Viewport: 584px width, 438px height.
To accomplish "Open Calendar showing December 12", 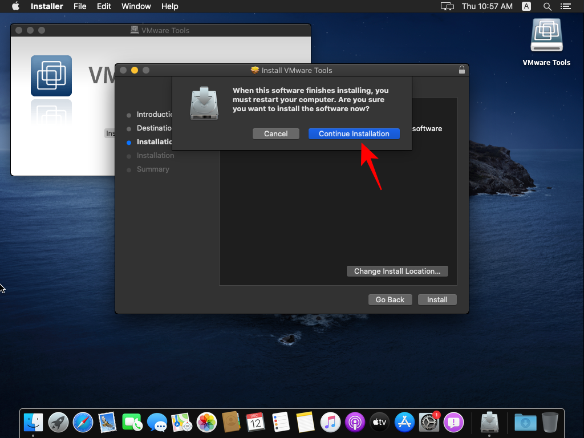I will click(x=255, y=423).
